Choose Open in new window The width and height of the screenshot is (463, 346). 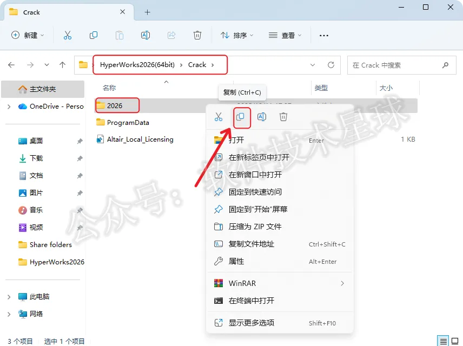point(280,175)
